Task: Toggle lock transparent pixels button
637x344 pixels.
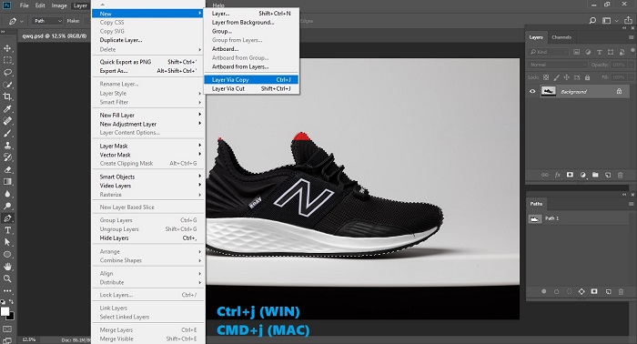Action: click(x=546, y=77)
